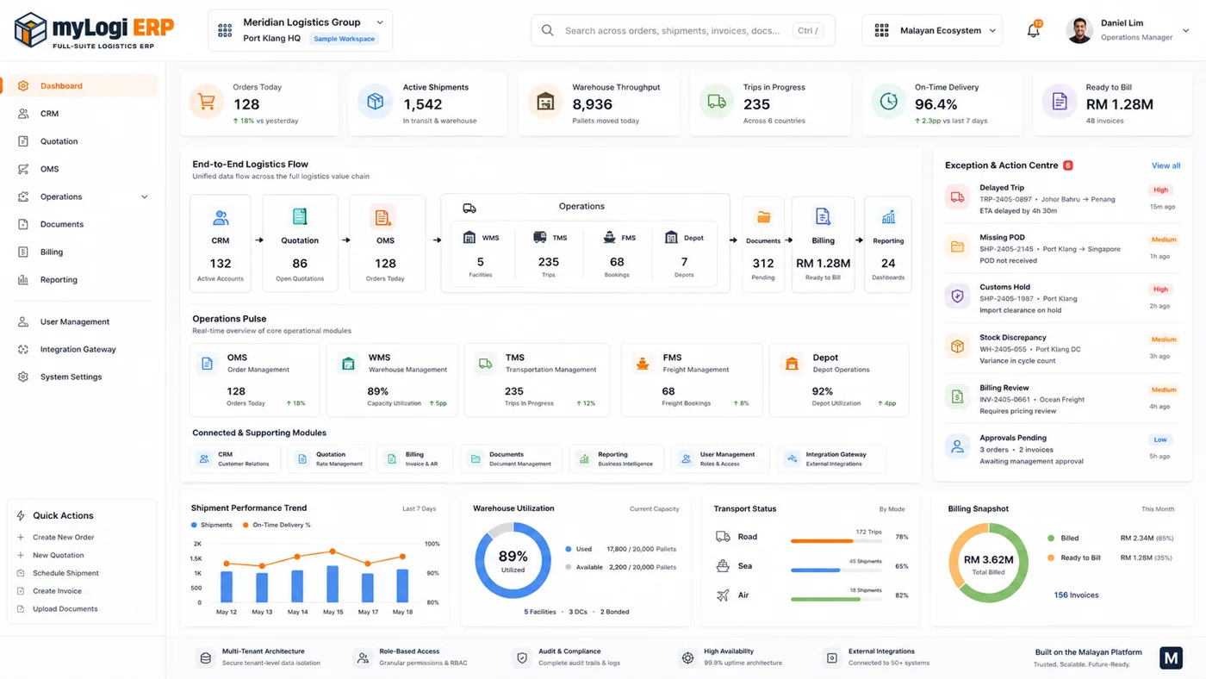1206x679 pixels.
Task: Click the Warehouse Utilization 89% donut chart
Action: point(513,561)
